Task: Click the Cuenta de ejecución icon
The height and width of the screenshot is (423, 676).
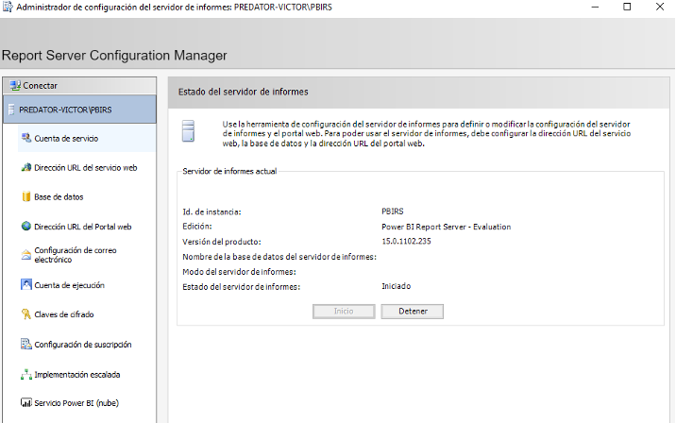Action: 25,285
